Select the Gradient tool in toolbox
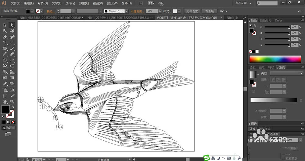Screen dimensions: 305x161 12,78
